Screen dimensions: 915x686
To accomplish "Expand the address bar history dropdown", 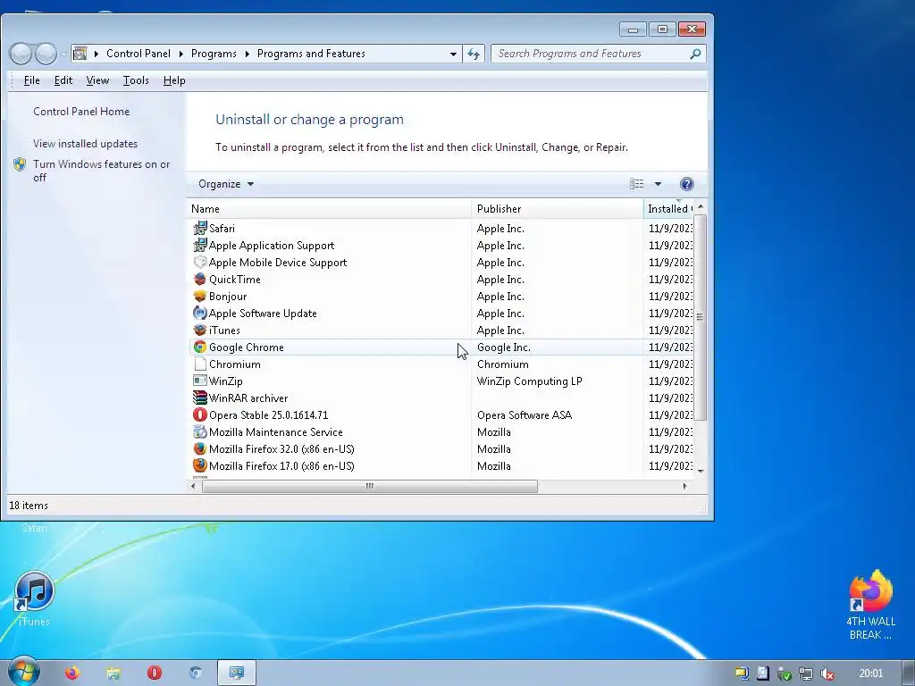I will [453, 54].
